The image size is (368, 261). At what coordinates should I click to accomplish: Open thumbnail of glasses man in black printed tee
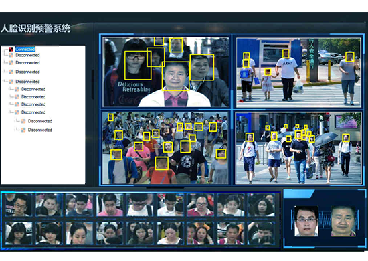click(18, 205)
